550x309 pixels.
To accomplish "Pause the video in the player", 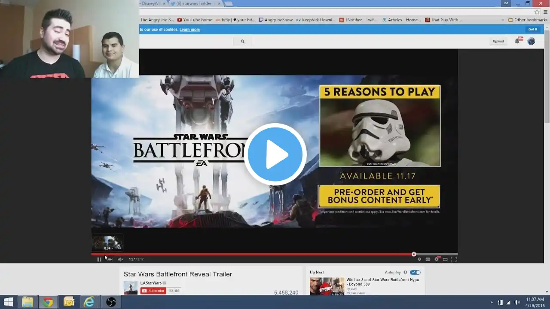I will coord(99,259).
